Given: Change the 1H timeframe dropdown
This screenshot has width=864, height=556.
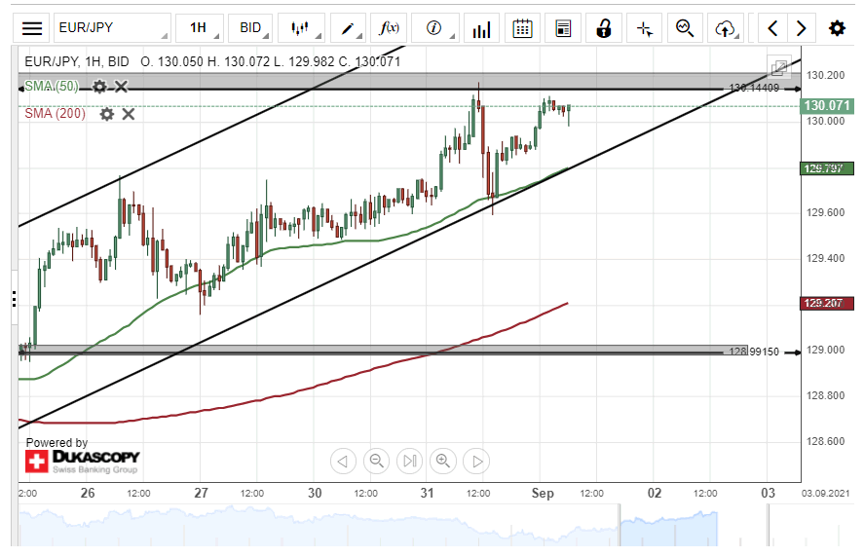Looking at the screenshot, I should (x=200, y=28).
